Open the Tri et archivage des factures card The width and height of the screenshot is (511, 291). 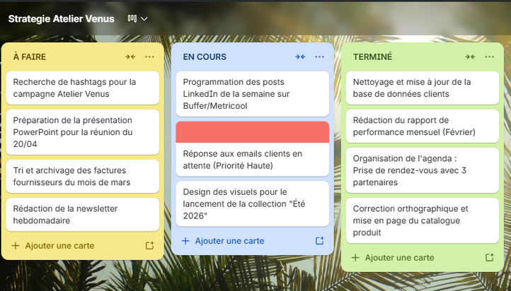[x=82, y=177]
